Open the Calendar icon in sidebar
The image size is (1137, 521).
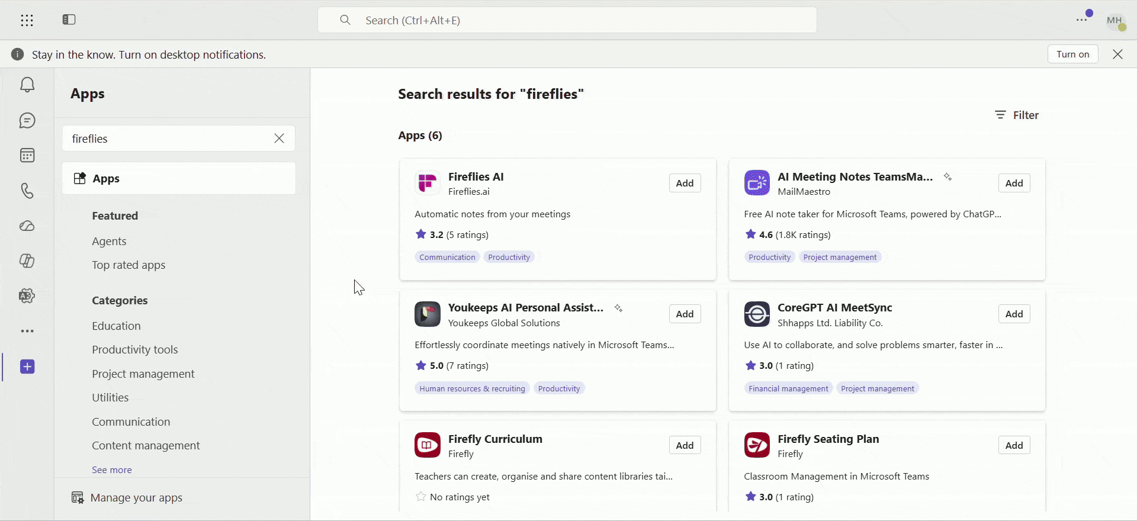(x=27, y=155)
